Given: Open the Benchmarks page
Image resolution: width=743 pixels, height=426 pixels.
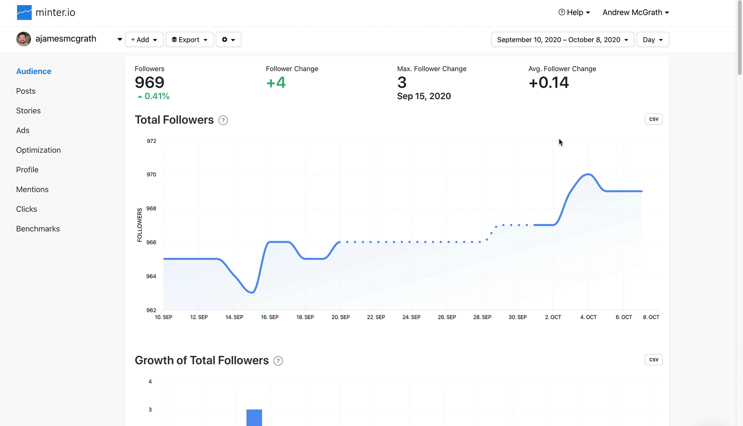Looking at the screenshot, I should [x=38, y=229].
